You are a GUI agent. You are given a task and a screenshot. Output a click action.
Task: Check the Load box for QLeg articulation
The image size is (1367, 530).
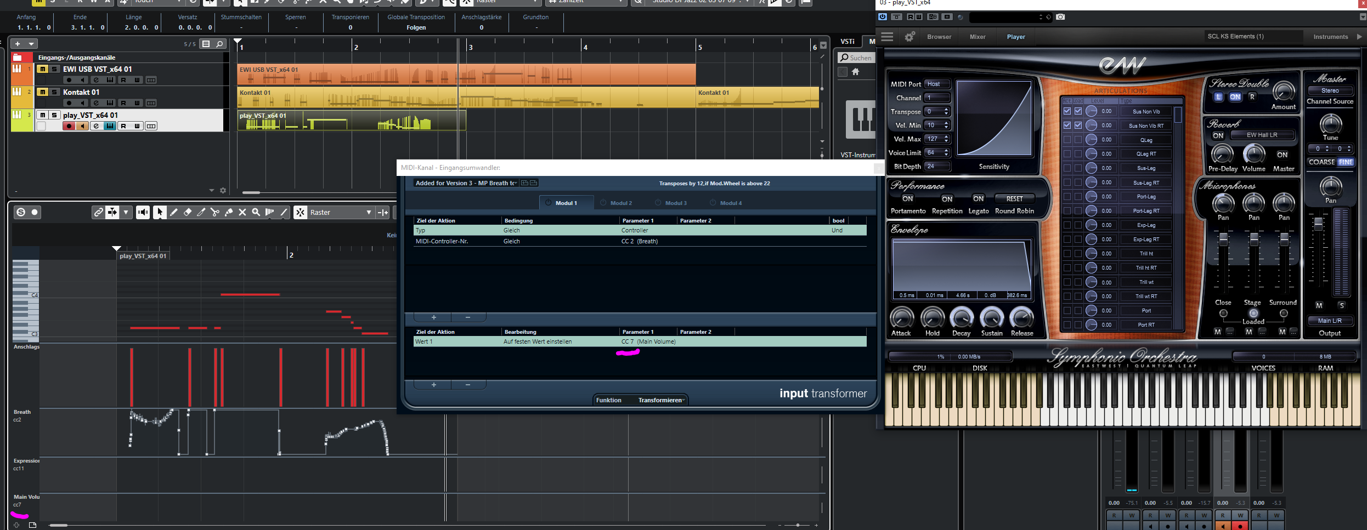[1078, 140]
